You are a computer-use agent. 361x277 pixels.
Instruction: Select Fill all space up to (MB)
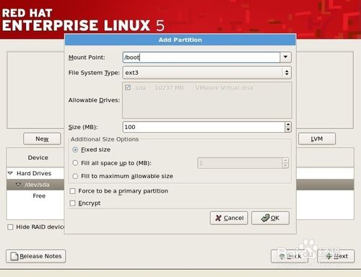click(75, 163)
